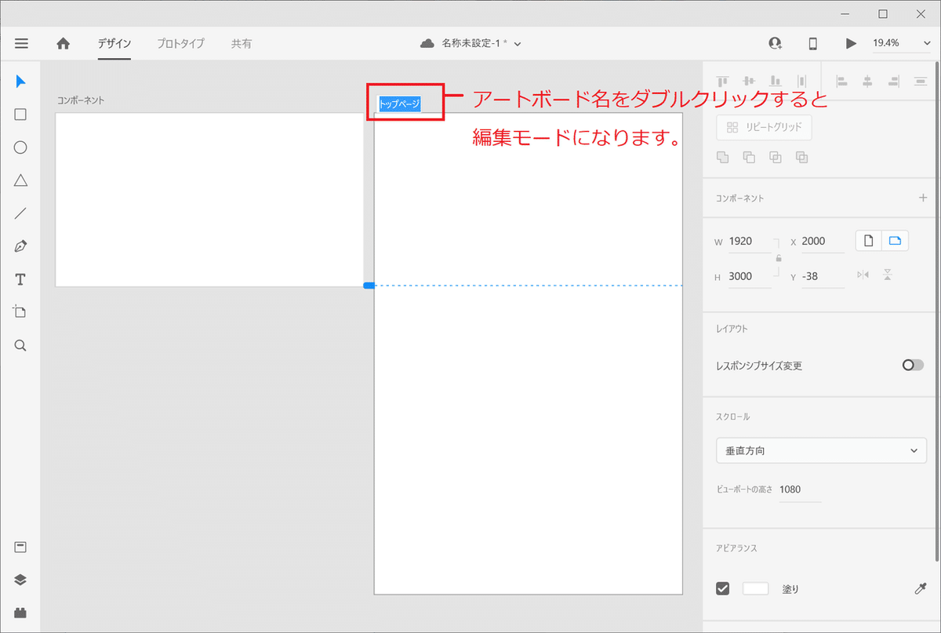Click the boolean Intersect icon
The image size is (941, 633).
[776, 158]
